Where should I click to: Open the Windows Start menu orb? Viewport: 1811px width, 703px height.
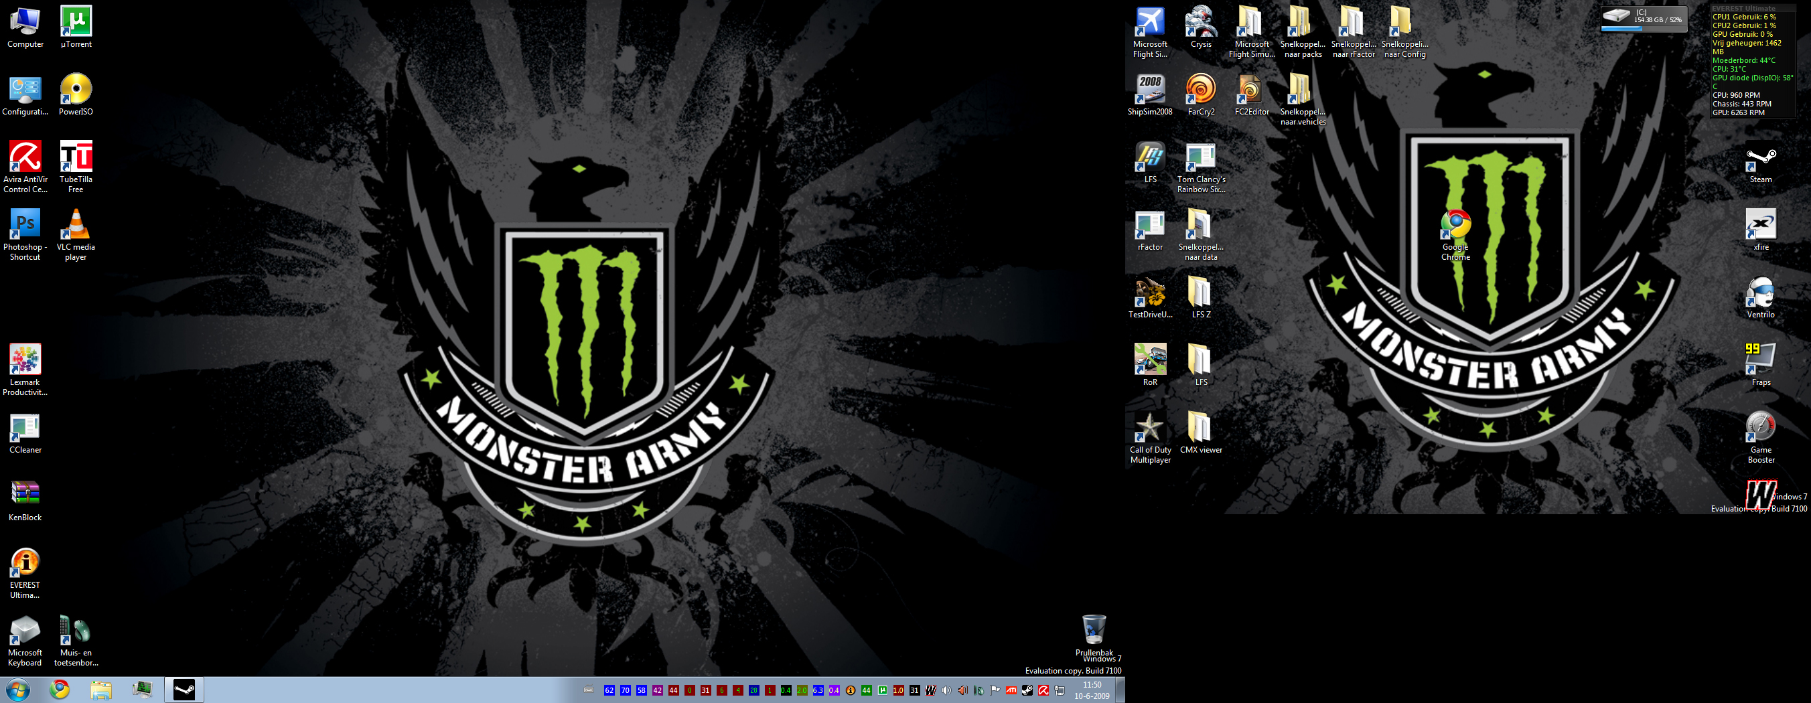[x=17, y=690]
